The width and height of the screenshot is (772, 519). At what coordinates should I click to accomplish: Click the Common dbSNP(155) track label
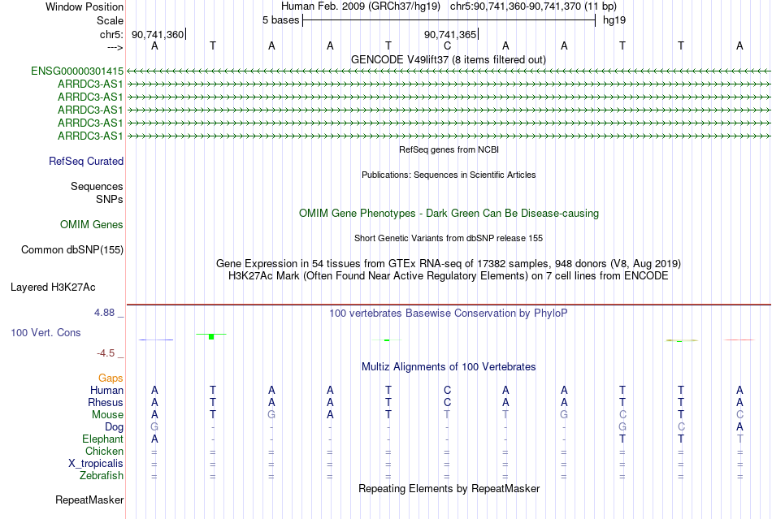72,250
